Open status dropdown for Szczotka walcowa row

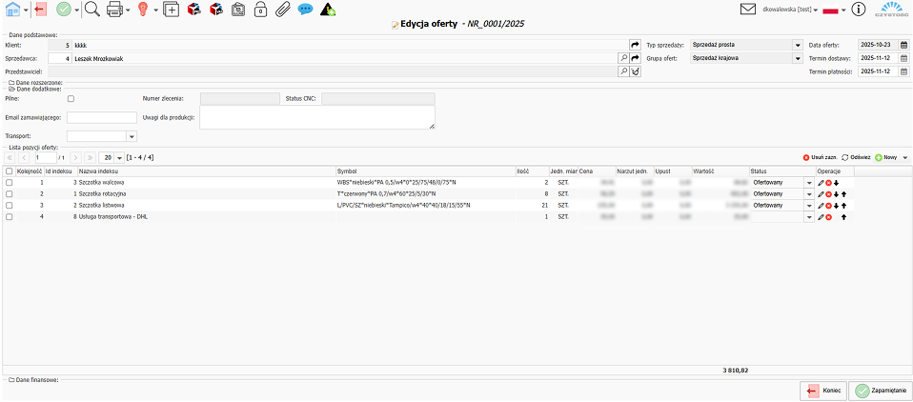[x=809, y=183]
